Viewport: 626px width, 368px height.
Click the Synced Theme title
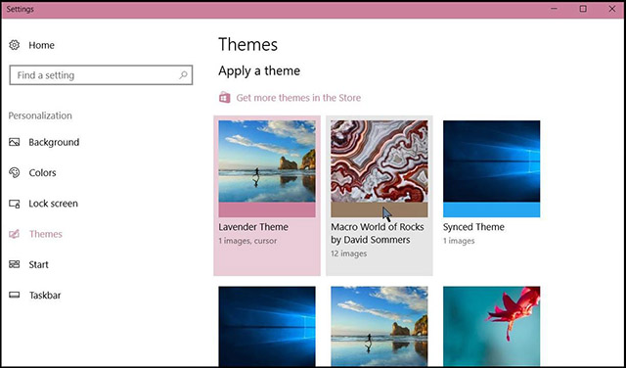pos(473,227)
